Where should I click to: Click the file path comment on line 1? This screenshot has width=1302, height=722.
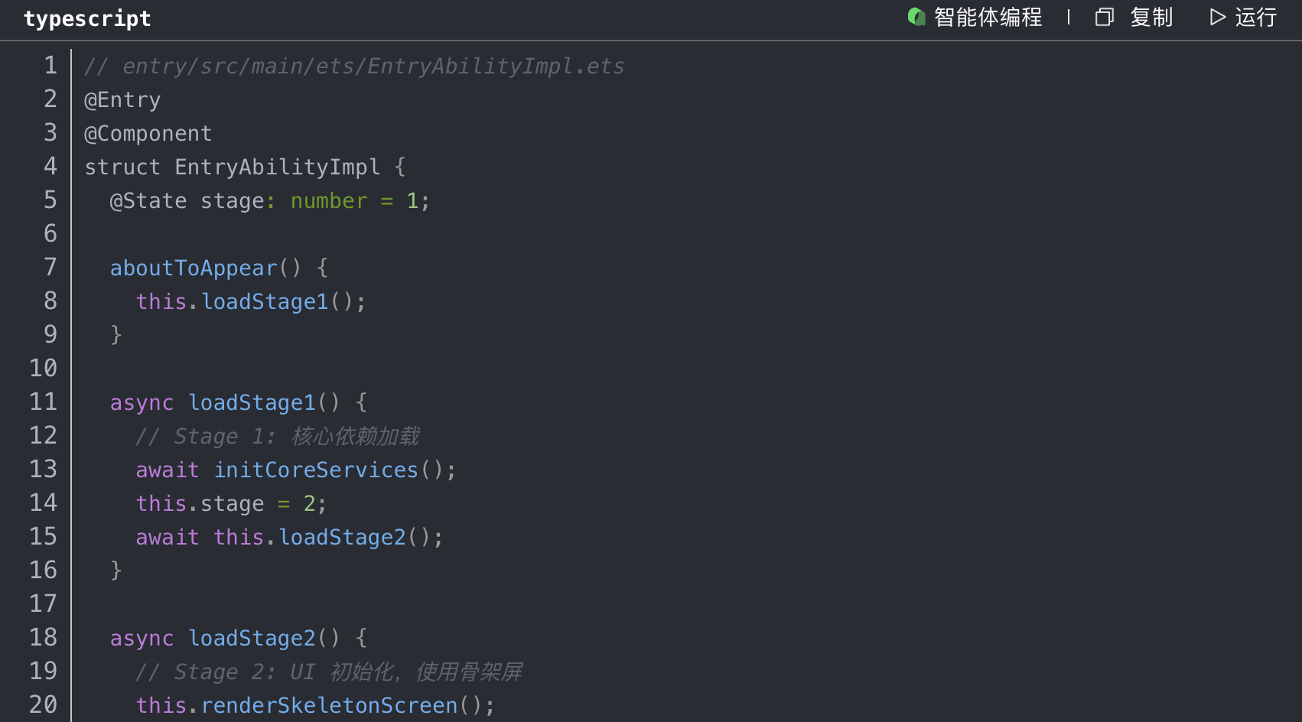coord(353,67)
